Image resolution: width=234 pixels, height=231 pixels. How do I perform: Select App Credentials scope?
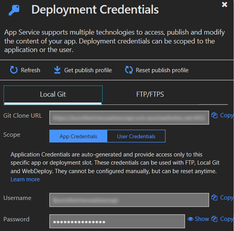point(78,136)
